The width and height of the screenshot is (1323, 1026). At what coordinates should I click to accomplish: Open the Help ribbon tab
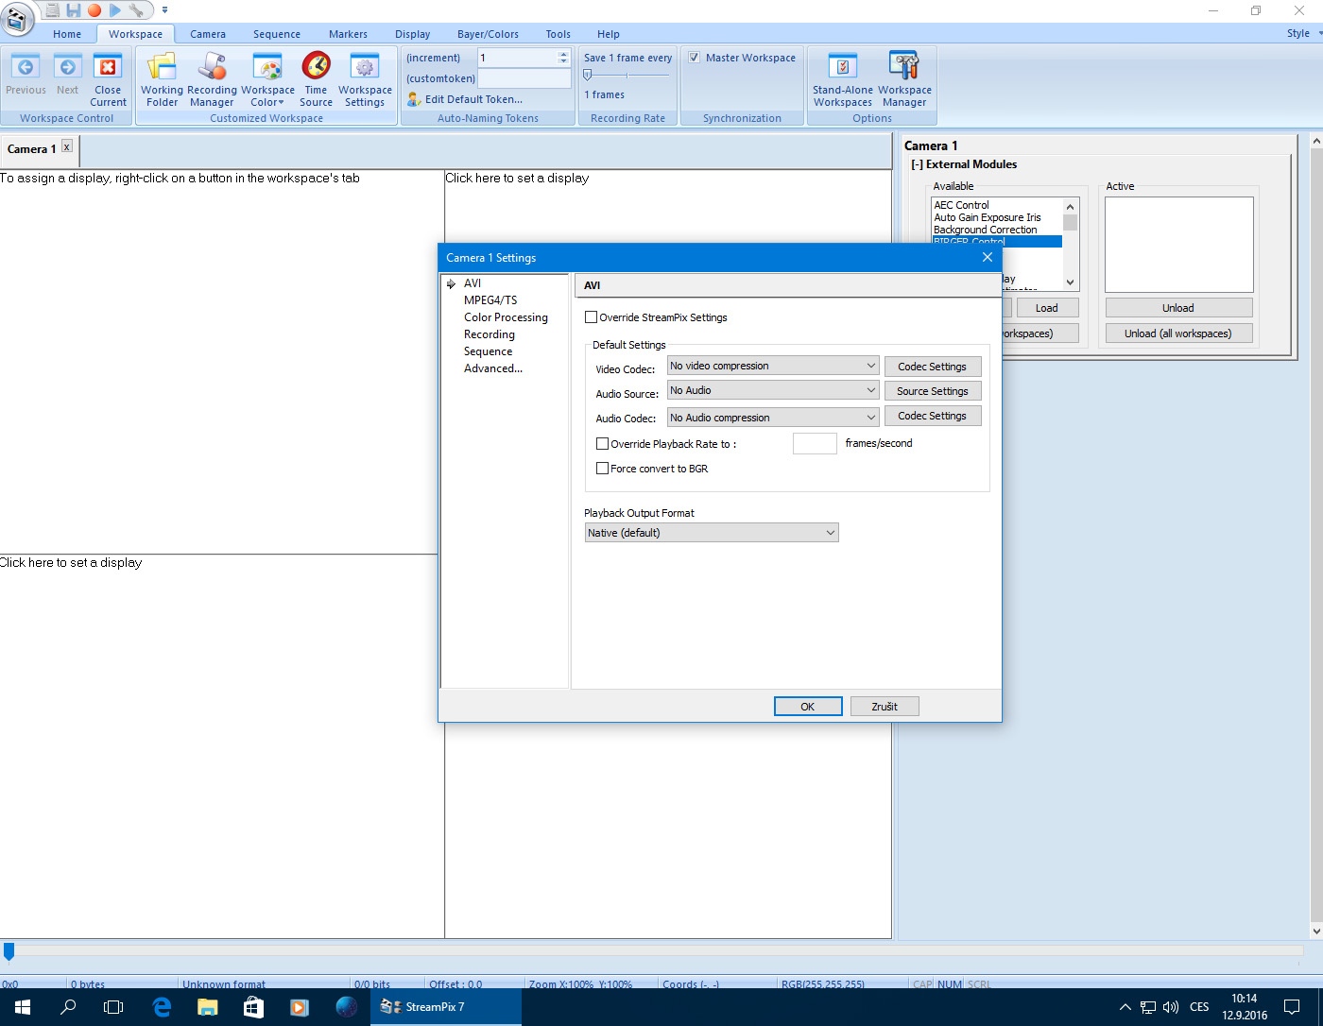(x=609, y=34)
